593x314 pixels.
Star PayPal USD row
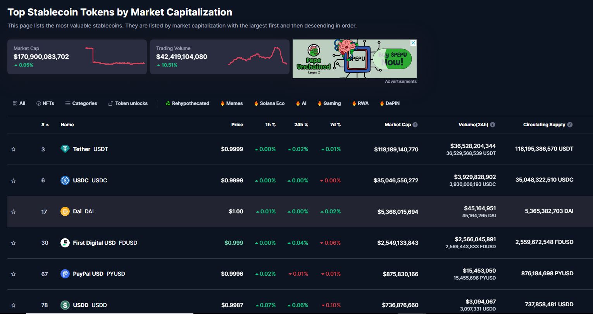click(x=14, y=274)
